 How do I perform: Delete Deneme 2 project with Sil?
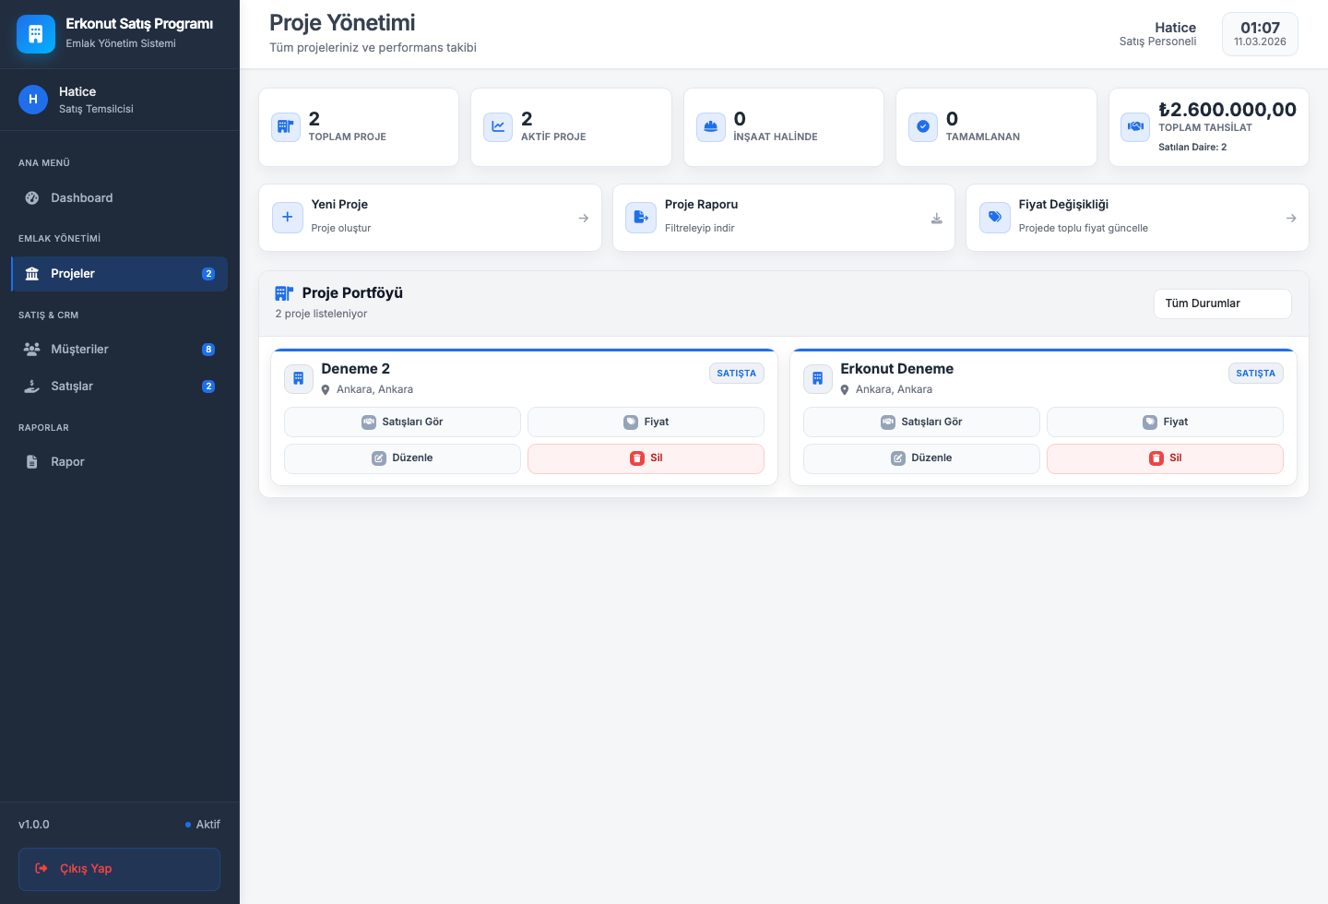[646, 458]
